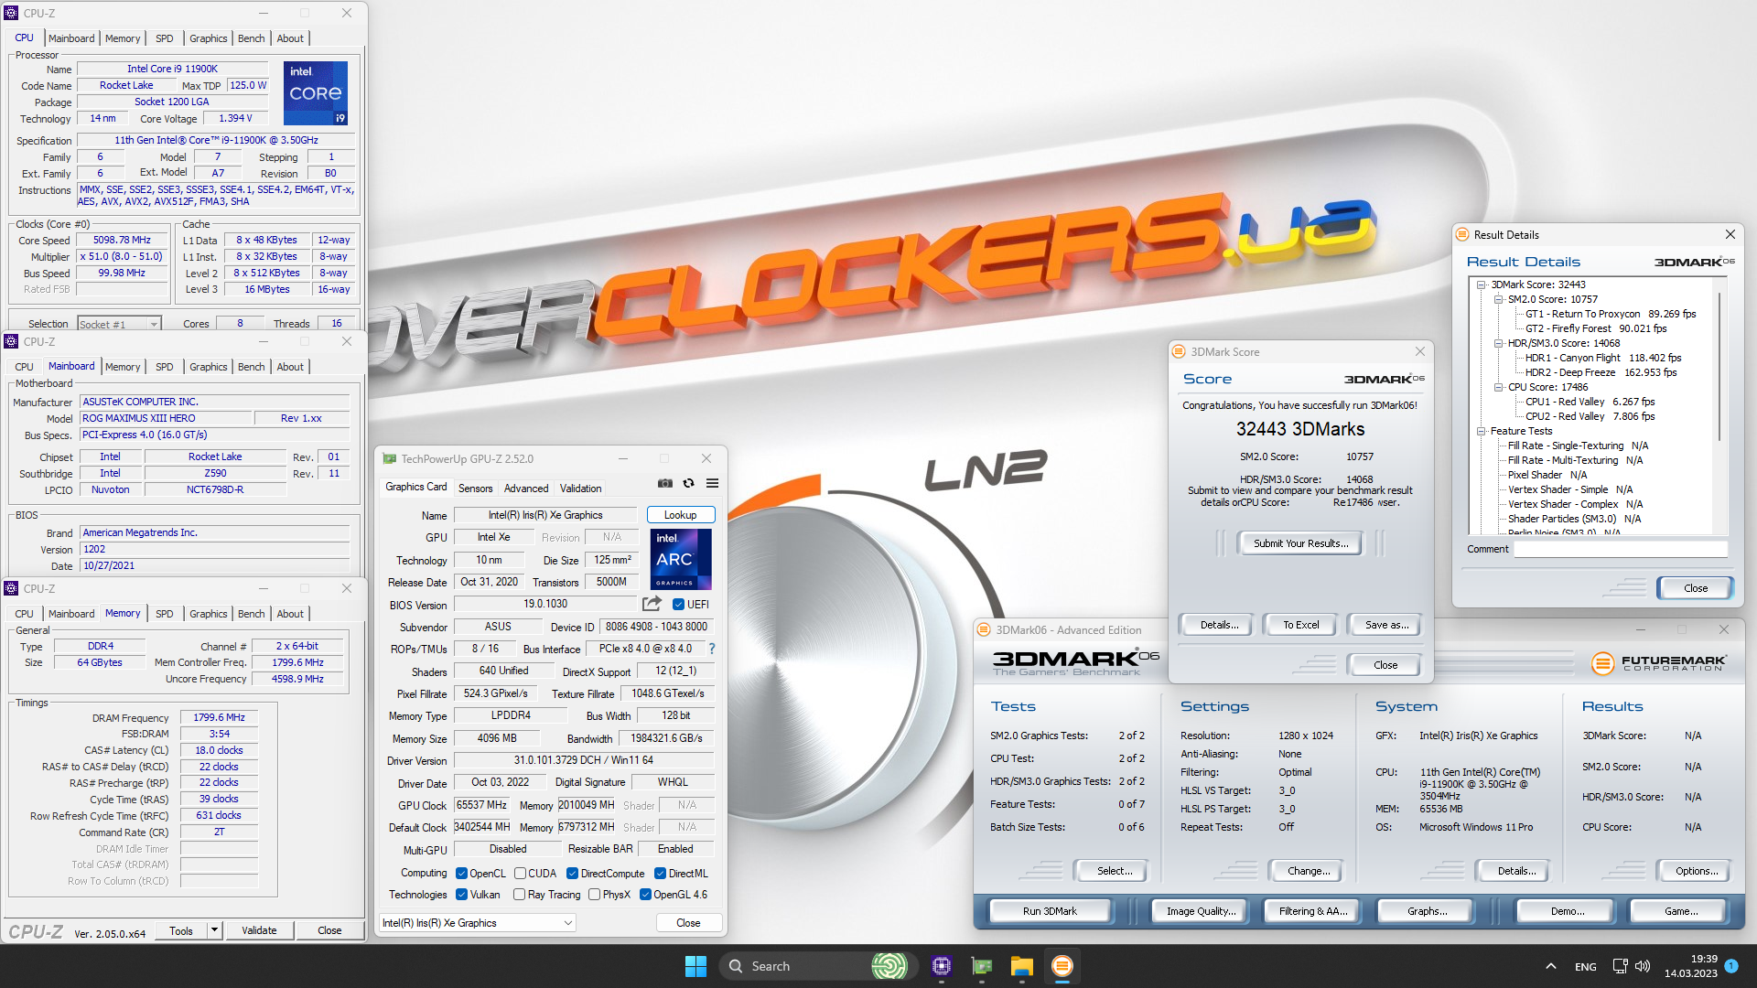Image resolution: width=1757 pixels, height=988 pixels.
Task: Toggle the Ray Tracing checkbox
Action: click(x=519, y=895)
